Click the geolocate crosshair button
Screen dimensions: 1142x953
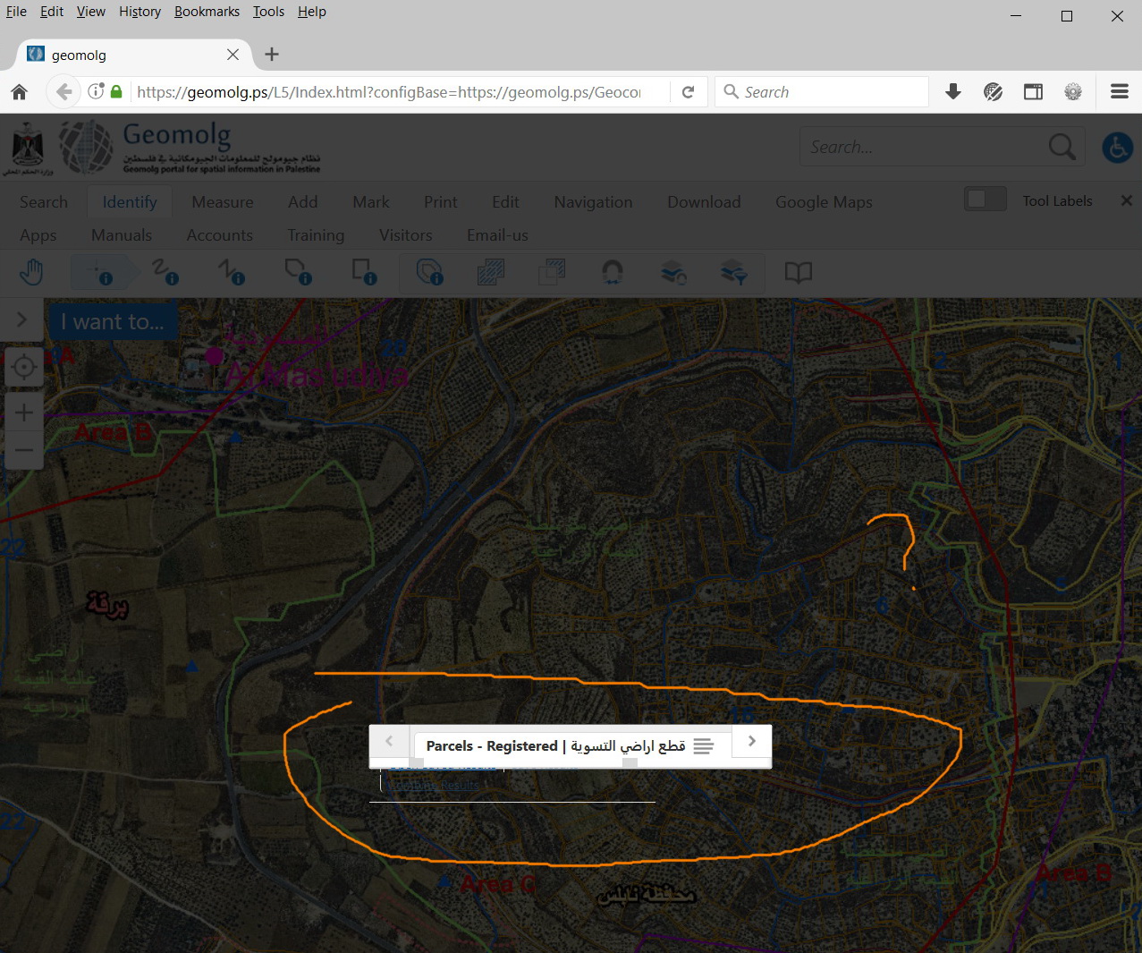click(x=24, y=367)
